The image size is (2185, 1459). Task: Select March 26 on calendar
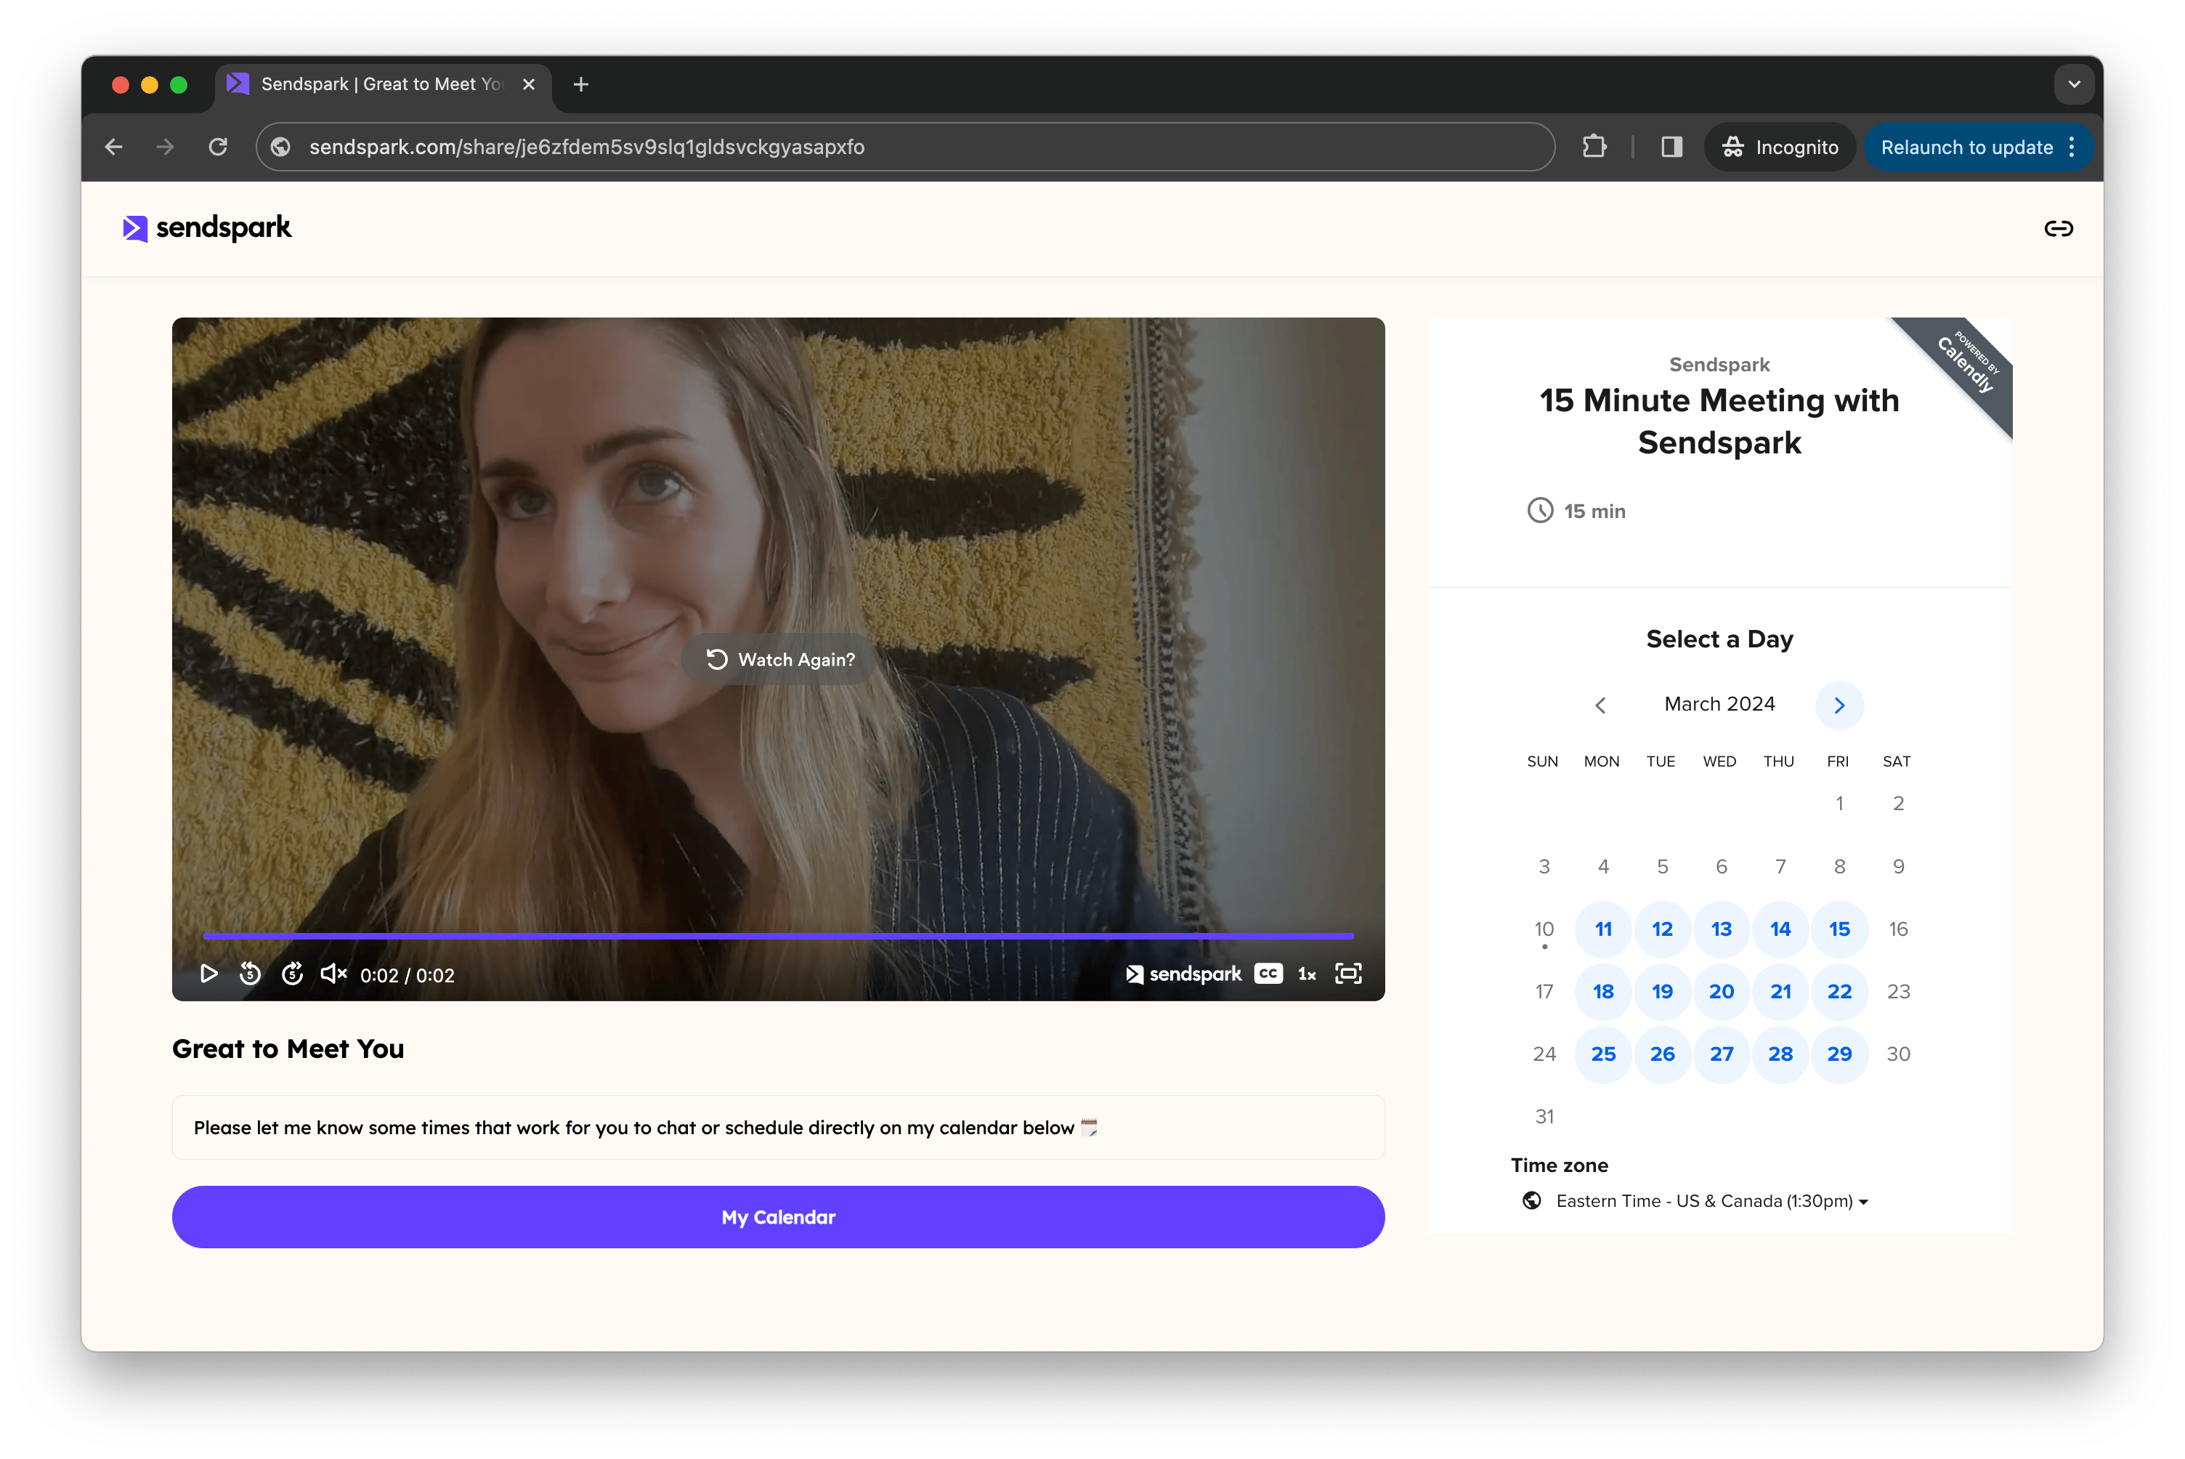[x=1662, y=1054]
